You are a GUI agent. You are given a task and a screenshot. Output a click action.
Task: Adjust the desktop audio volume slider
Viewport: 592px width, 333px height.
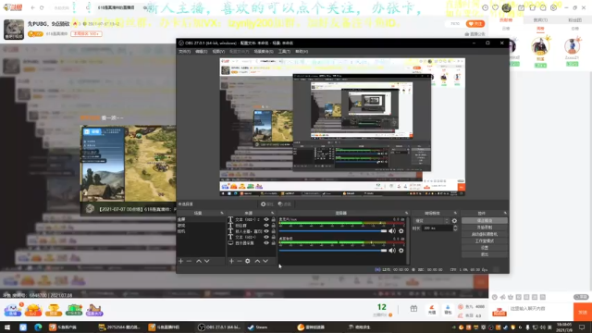coord(333,250)
